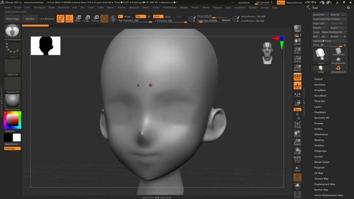
Task: Toggle the Rgb paint mode
Action: pos(140,17)
